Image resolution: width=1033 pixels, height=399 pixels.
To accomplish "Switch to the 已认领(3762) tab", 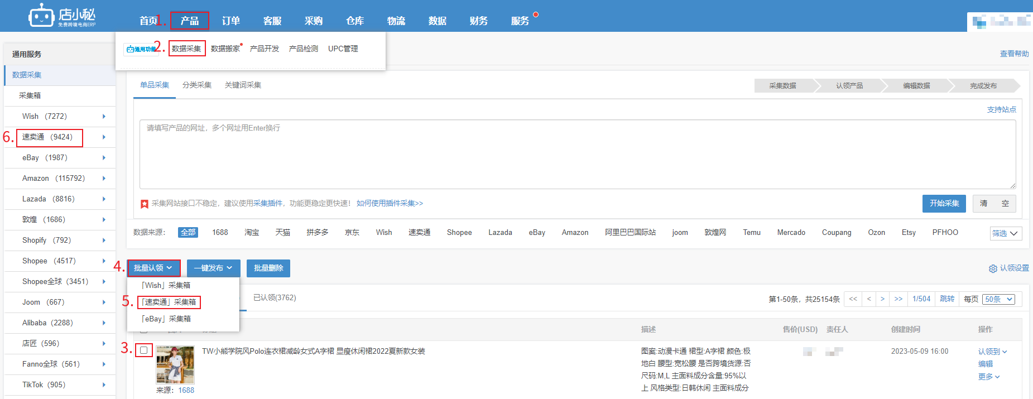I will tap(275, 297).
